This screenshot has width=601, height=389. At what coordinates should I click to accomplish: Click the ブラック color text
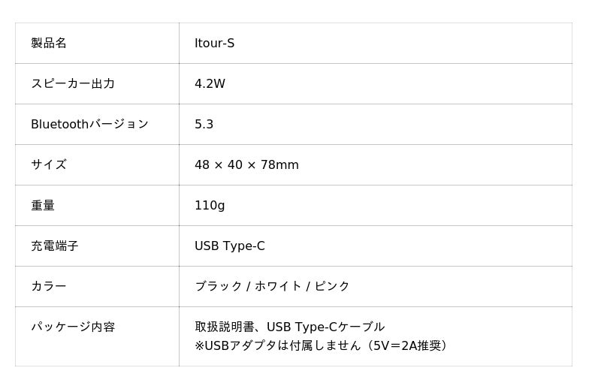[x=219, y=287]
